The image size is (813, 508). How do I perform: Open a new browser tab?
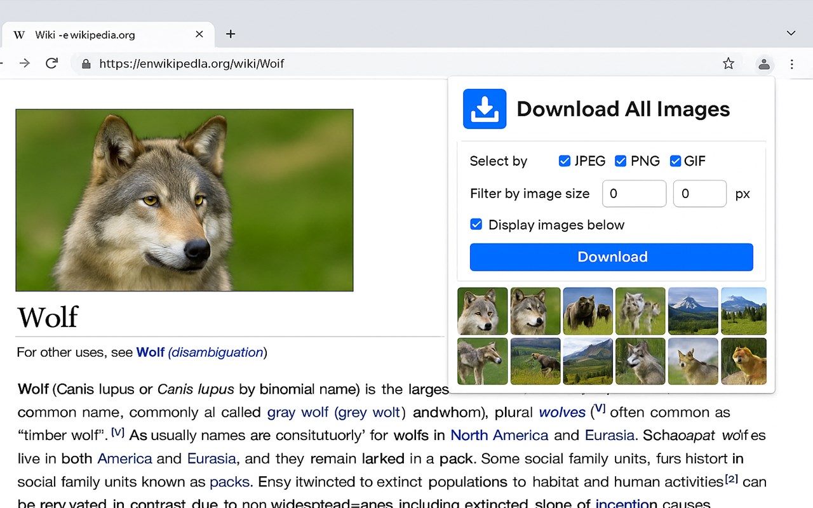coord(231,34)
